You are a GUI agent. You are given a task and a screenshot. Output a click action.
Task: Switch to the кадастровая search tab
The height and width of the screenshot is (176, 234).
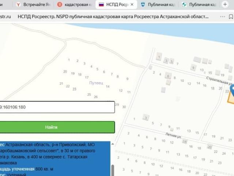point(74,5)
